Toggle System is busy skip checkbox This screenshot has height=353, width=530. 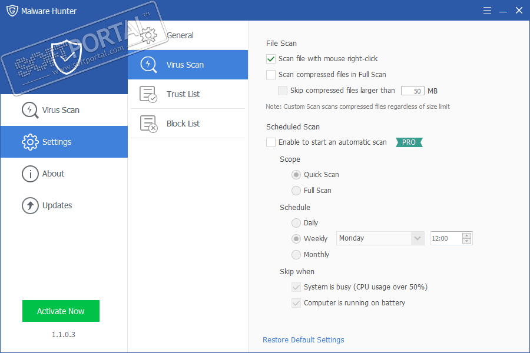click(x=296, y=287)
